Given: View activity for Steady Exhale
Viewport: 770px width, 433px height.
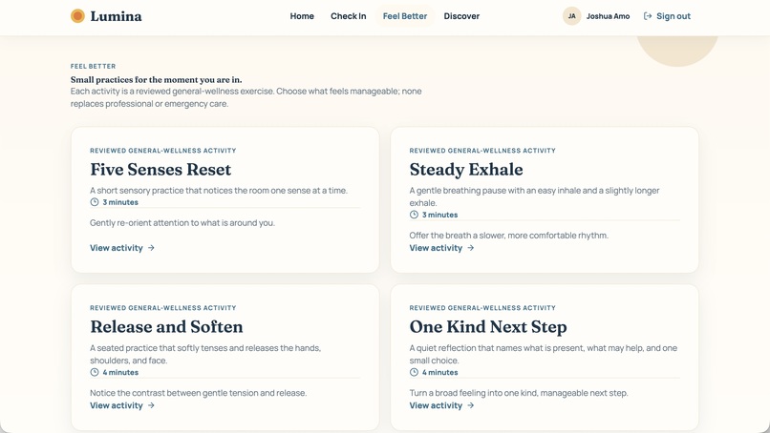Looking at the screenshot, I should click(x=442, y=248).
